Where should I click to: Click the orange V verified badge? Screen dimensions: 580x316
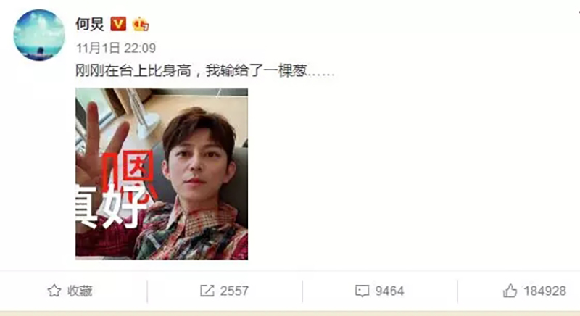[118, 24]
